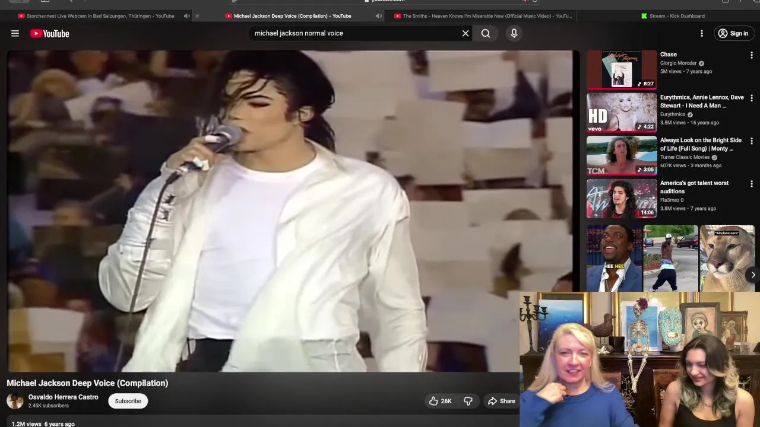Open the YouTube hamburger guide menu
760x427 pixels.
(15, 34)
